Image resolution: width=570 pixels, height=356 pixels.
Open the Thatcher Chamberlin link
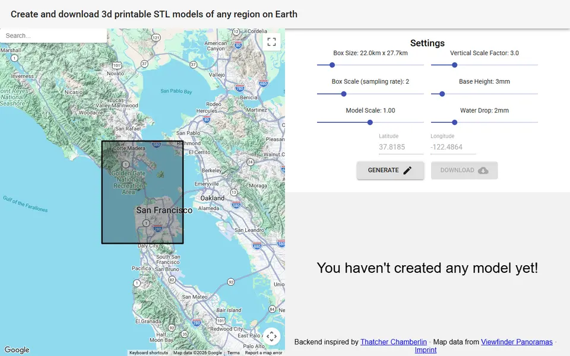click(393, 342)
